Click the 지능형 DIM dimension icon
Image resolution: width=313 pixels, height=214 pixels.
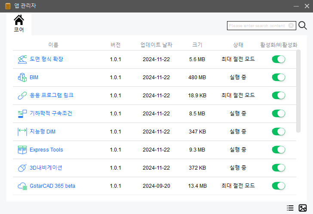22,132
